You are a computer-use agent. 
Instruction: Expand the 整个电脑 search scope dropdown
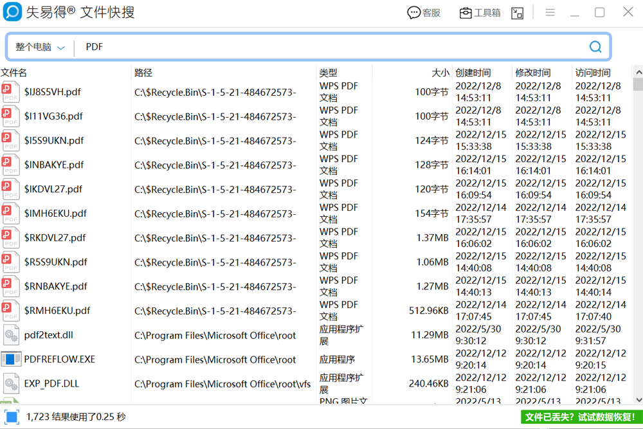(41, 48)
